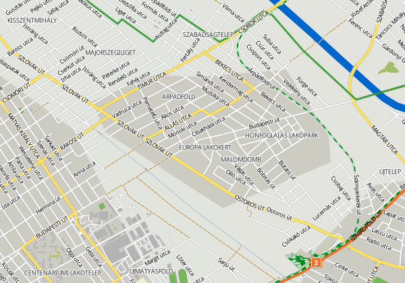Click the ÁLLÁS UTCA road label
This screenshot has height=283, width=405.
point(178,122)
